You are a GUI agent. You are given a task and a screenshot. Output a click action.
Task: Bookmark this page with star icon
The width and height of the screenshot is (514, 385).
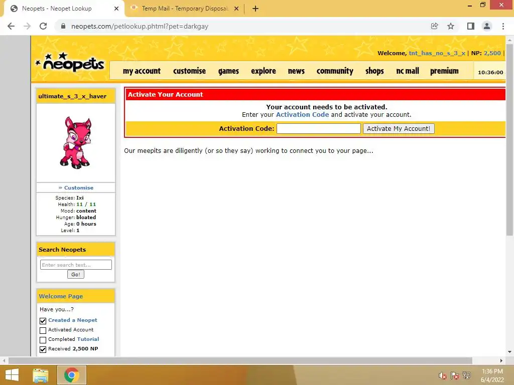coord(451,26)
